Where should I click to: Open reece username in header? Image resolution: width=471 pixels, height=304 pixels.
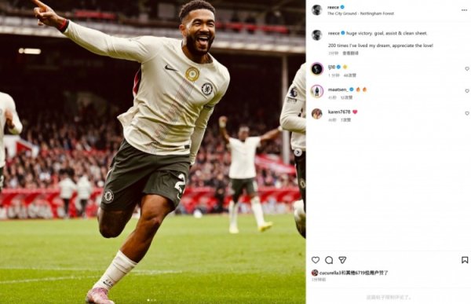(333, 7)
